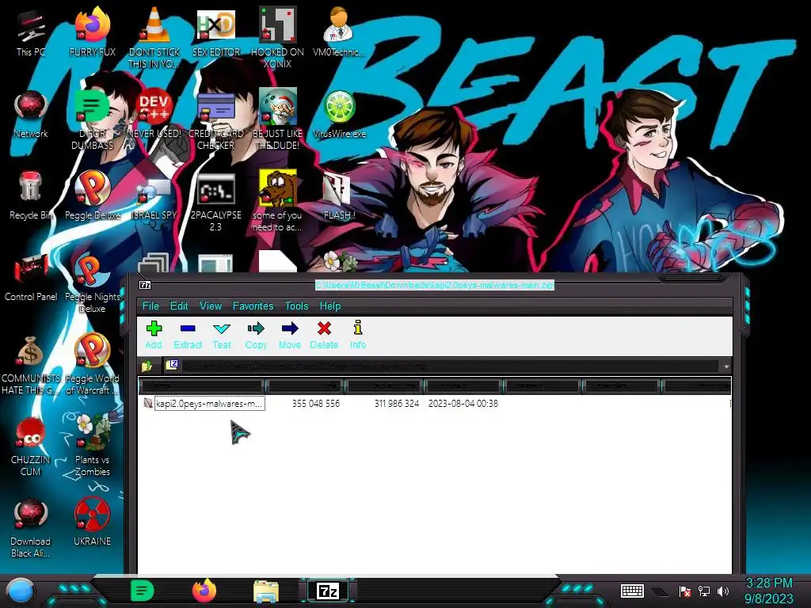
Task: Select the Peggle Deluxe desktop icon
Action: (92, 196)
